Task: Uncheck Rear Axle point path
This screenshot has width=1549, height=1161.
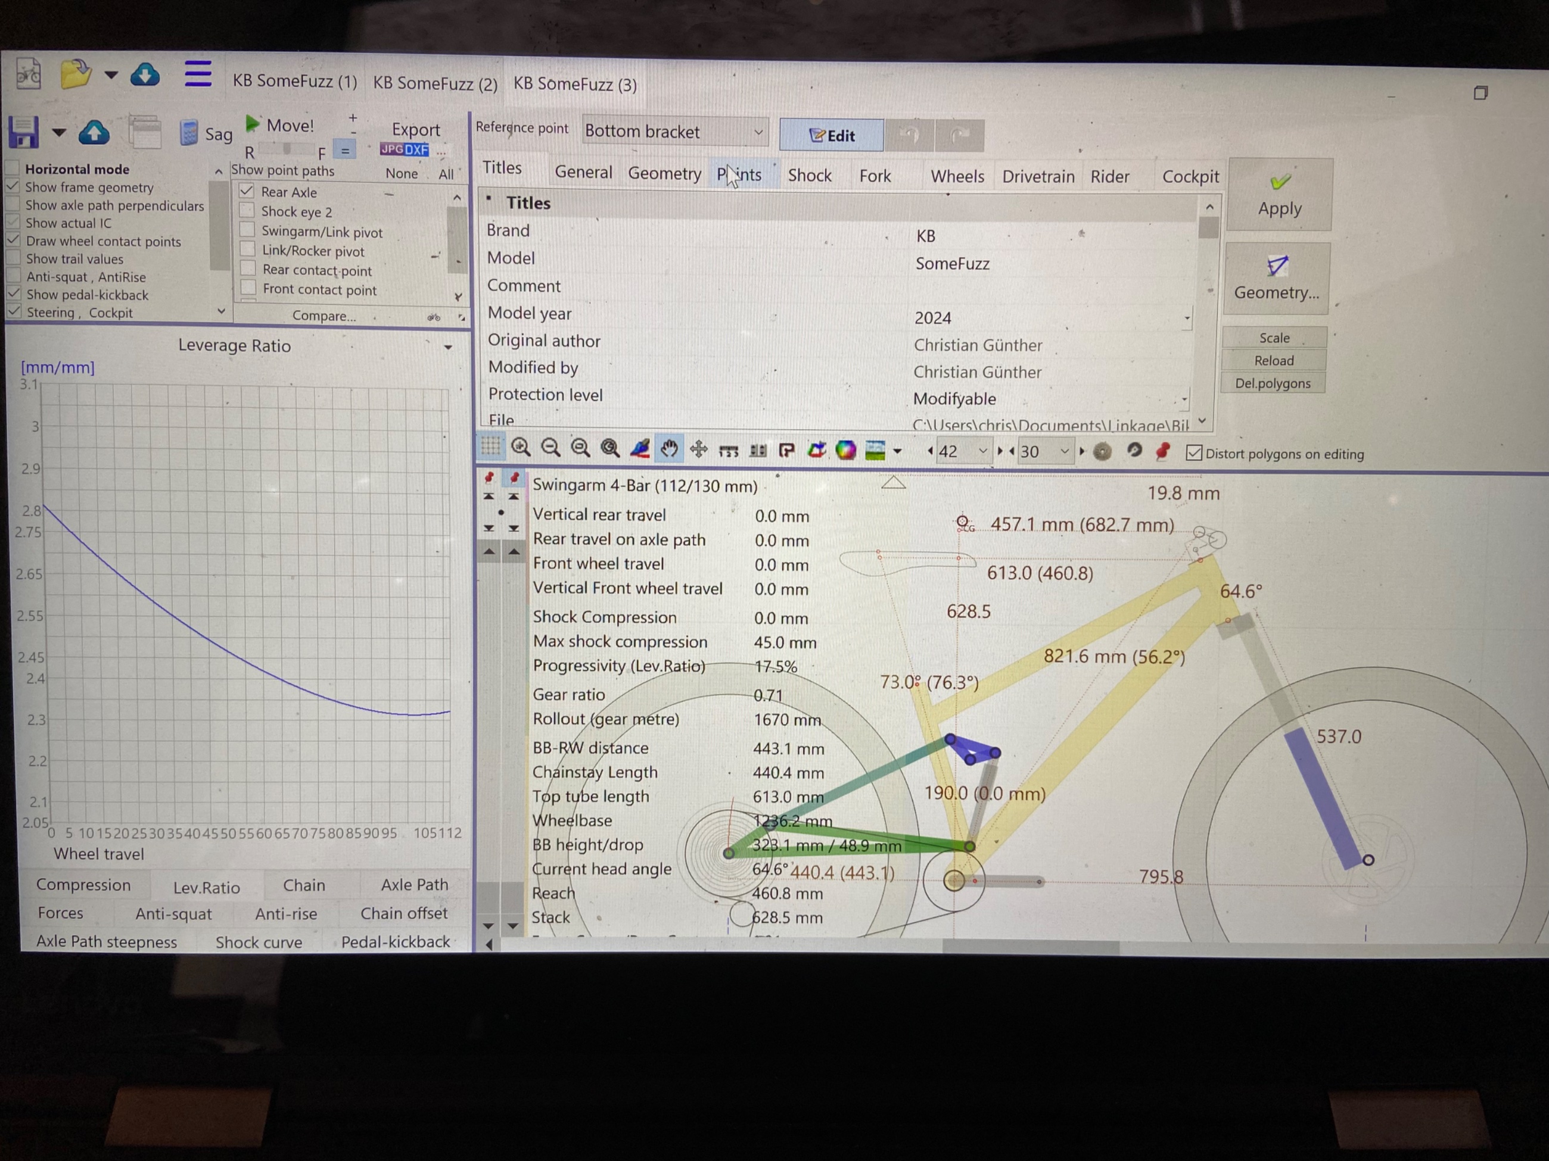Action: [247, 191]
